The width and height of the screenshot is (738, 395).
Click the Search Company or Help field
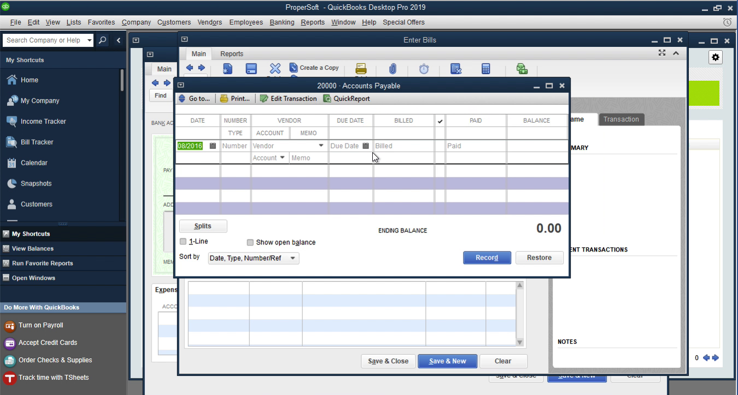(44, 40)
